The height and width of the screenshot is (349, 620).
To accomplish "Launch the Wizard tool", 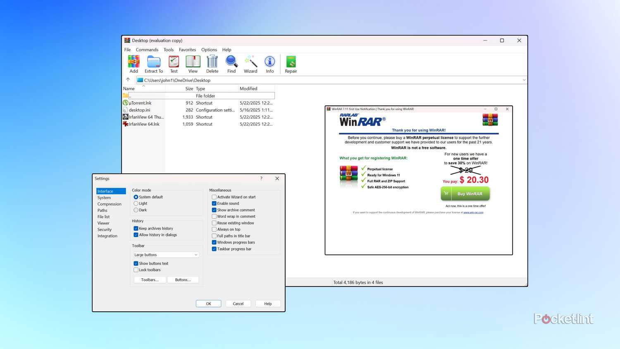I will (x=250, y=63).
